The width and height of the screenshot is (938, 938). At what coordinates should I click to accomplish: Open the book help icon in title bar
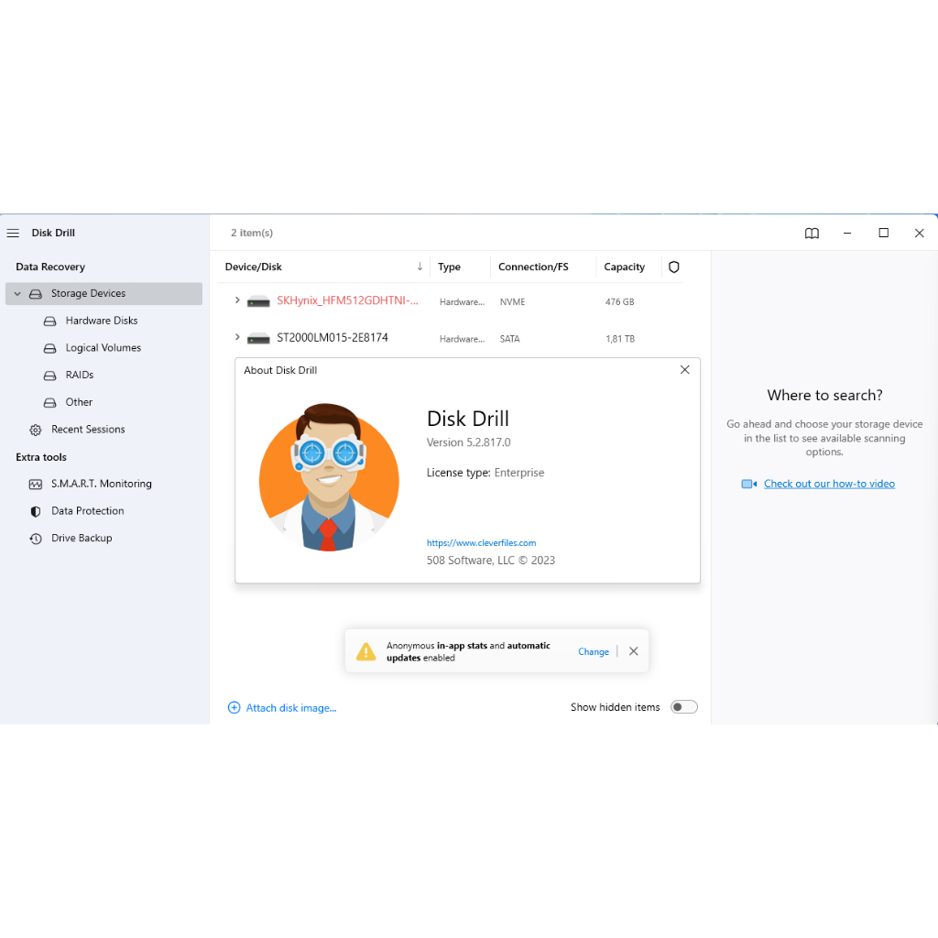click(812, 234)
